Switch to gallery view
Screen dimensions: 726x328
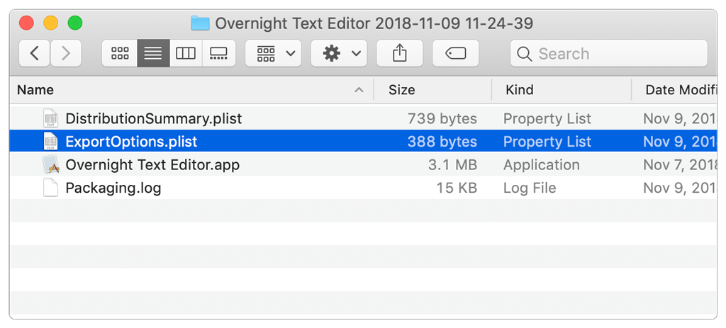[x=218, y=53]
